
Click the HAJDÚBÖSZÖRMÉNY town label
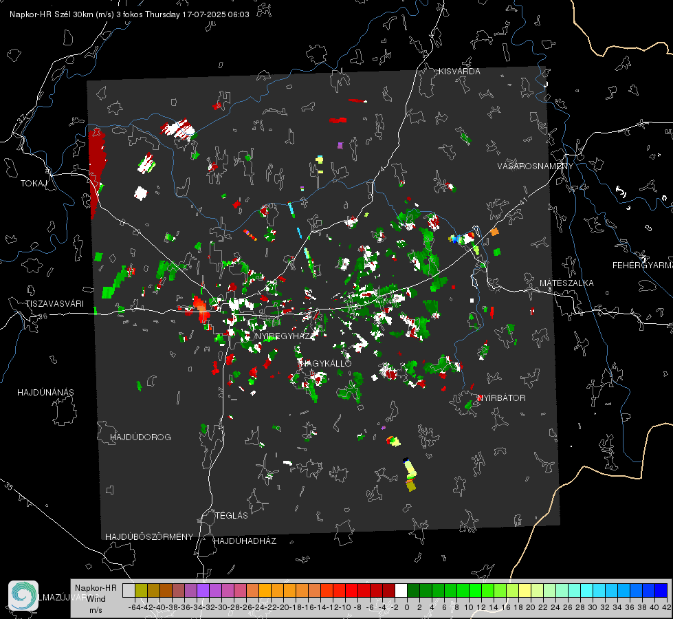(149, 537)
